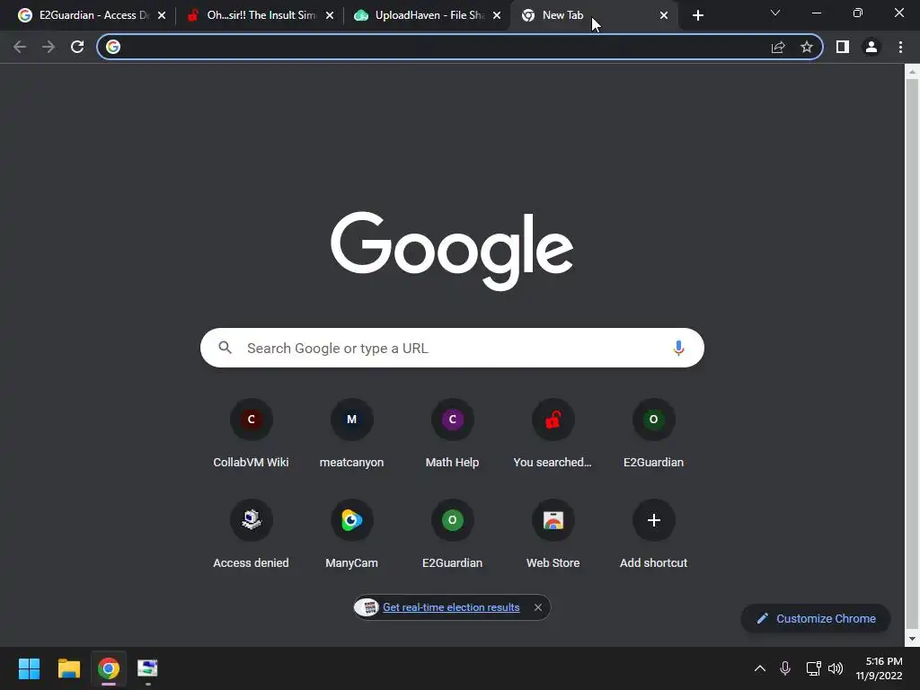
Task: Reload the page with refresh icon
Action: coord(77,47)
